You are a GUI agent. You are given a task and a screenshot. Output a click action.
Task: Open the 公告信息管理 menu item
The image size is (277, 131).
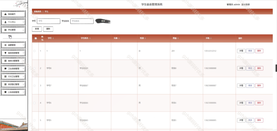(x=14, y=92)
